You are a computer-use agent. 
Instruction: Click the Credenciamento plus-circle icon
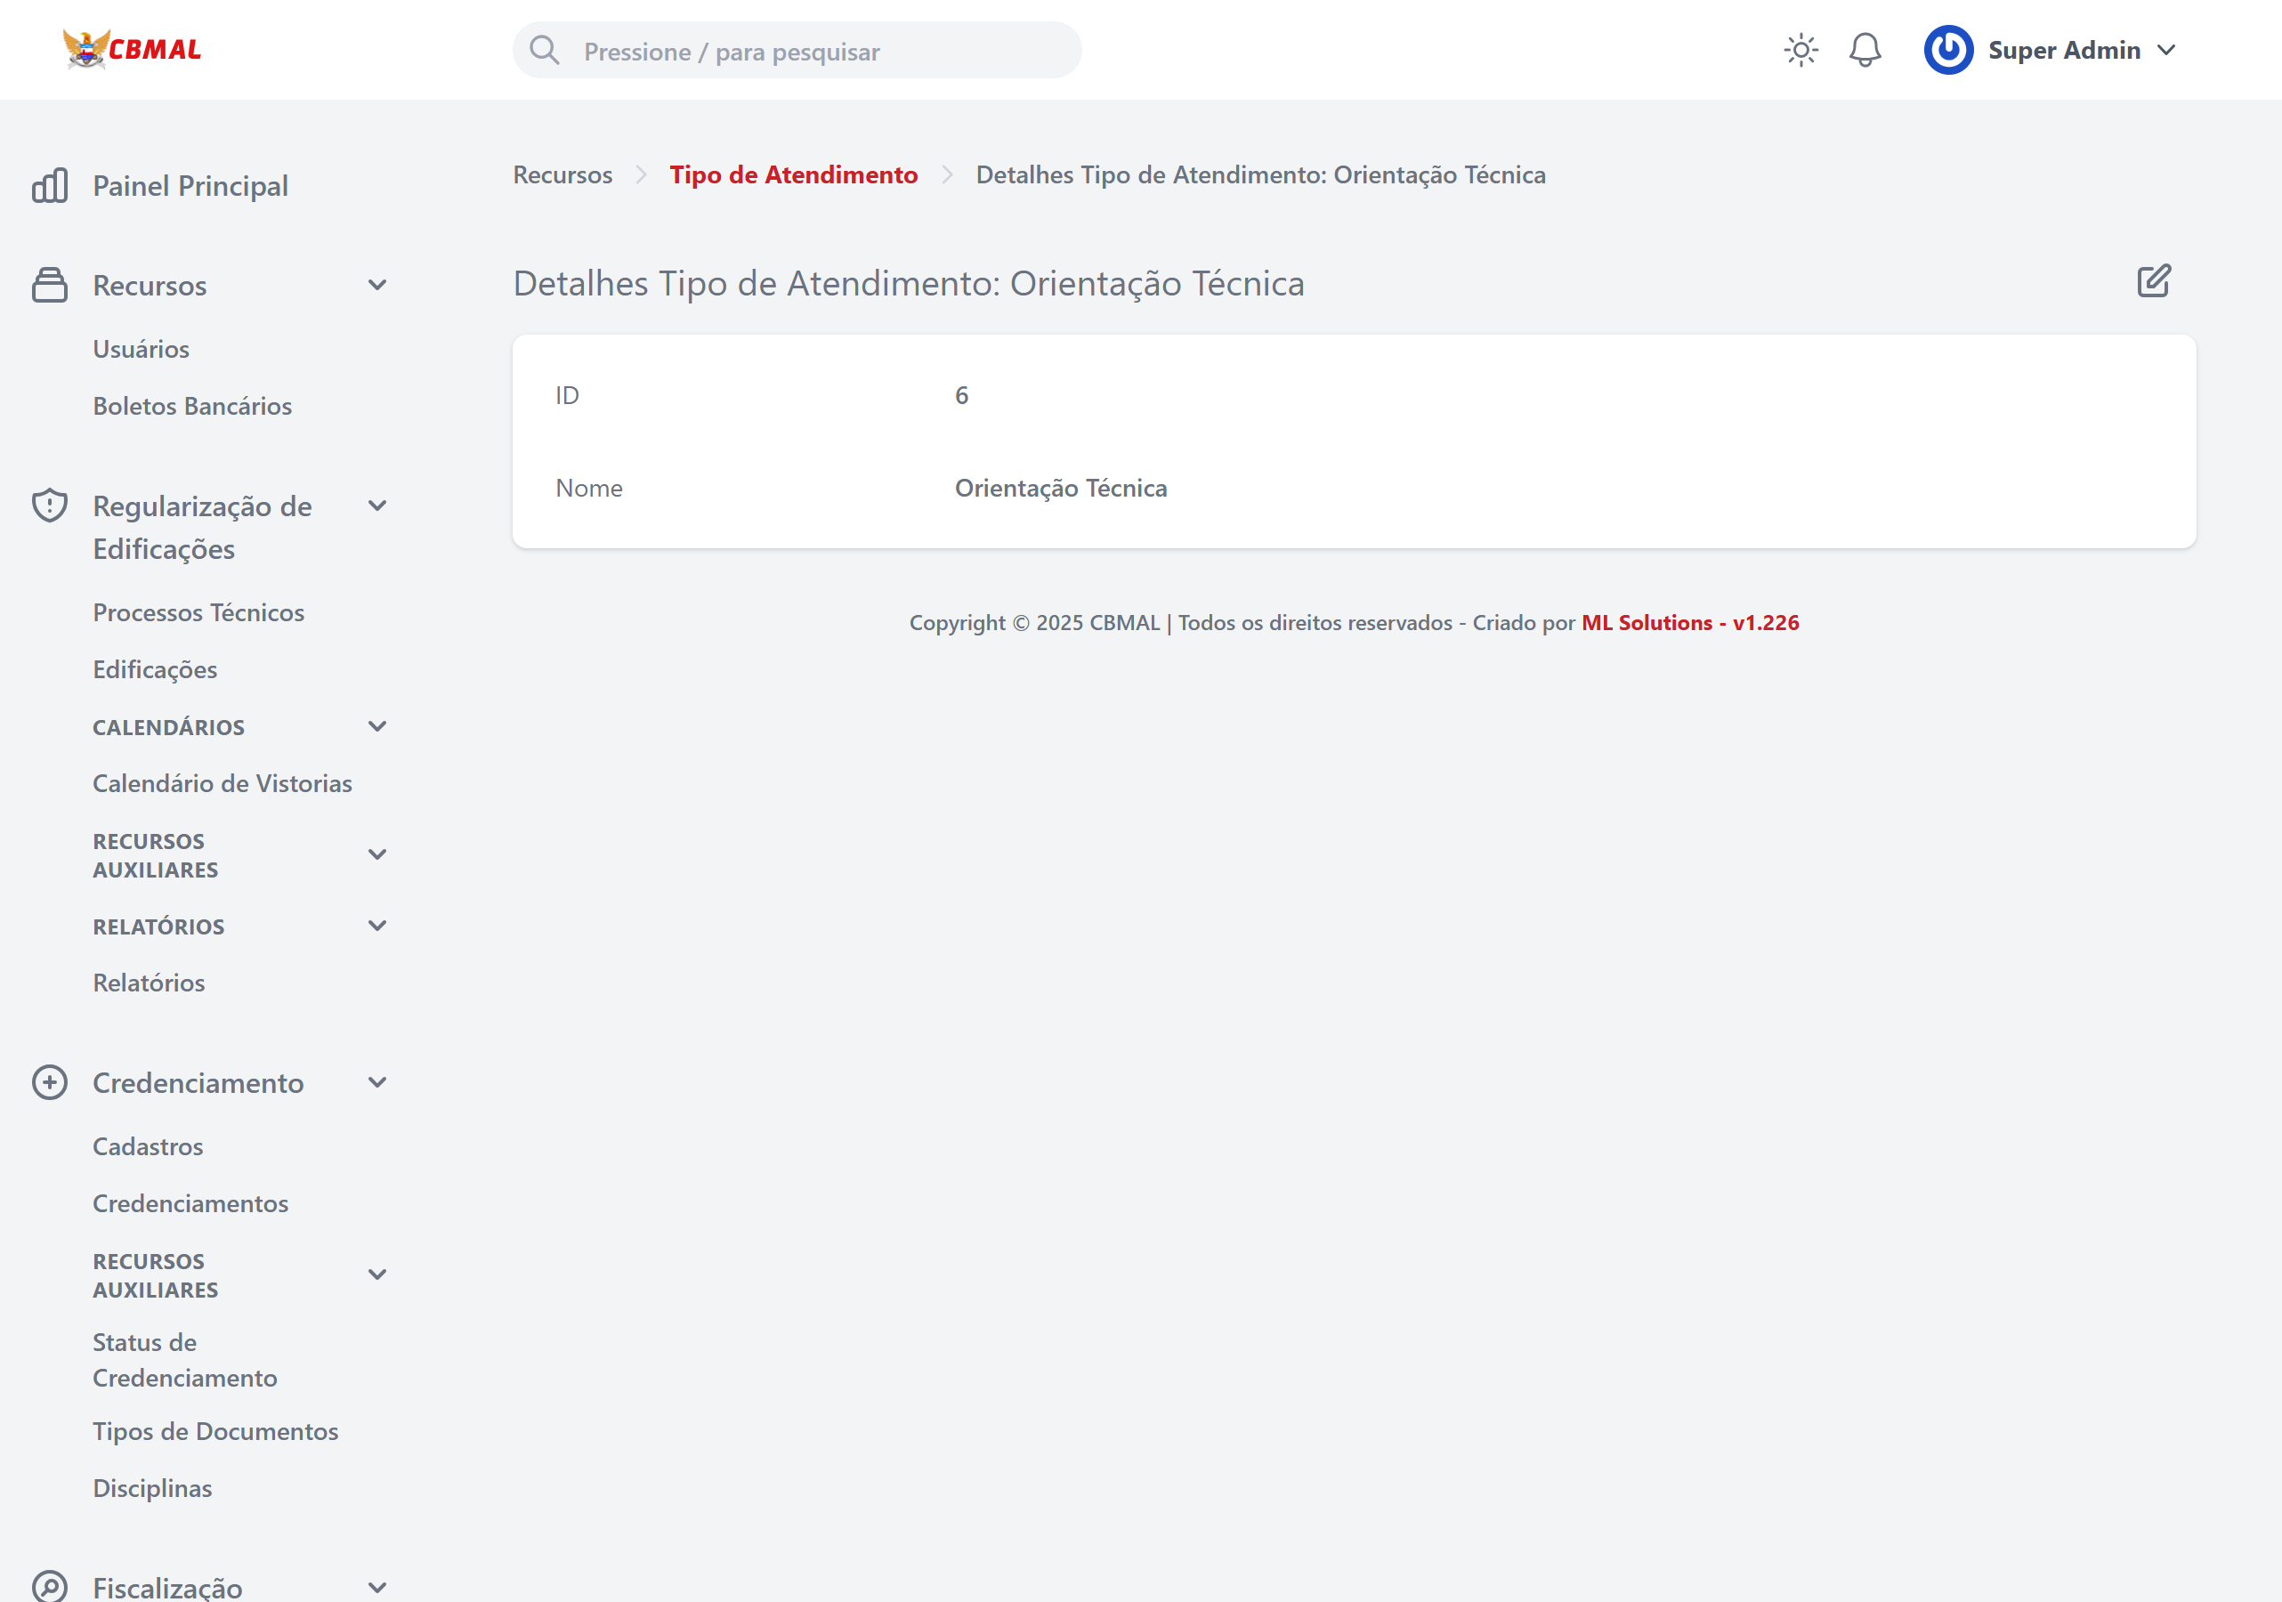pyautogui.click(x=50, y=1082)
